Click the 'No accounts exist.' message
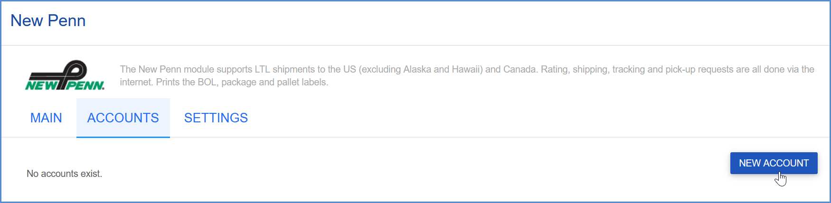This screenshot has width=831, height=203. pos(64,174)
